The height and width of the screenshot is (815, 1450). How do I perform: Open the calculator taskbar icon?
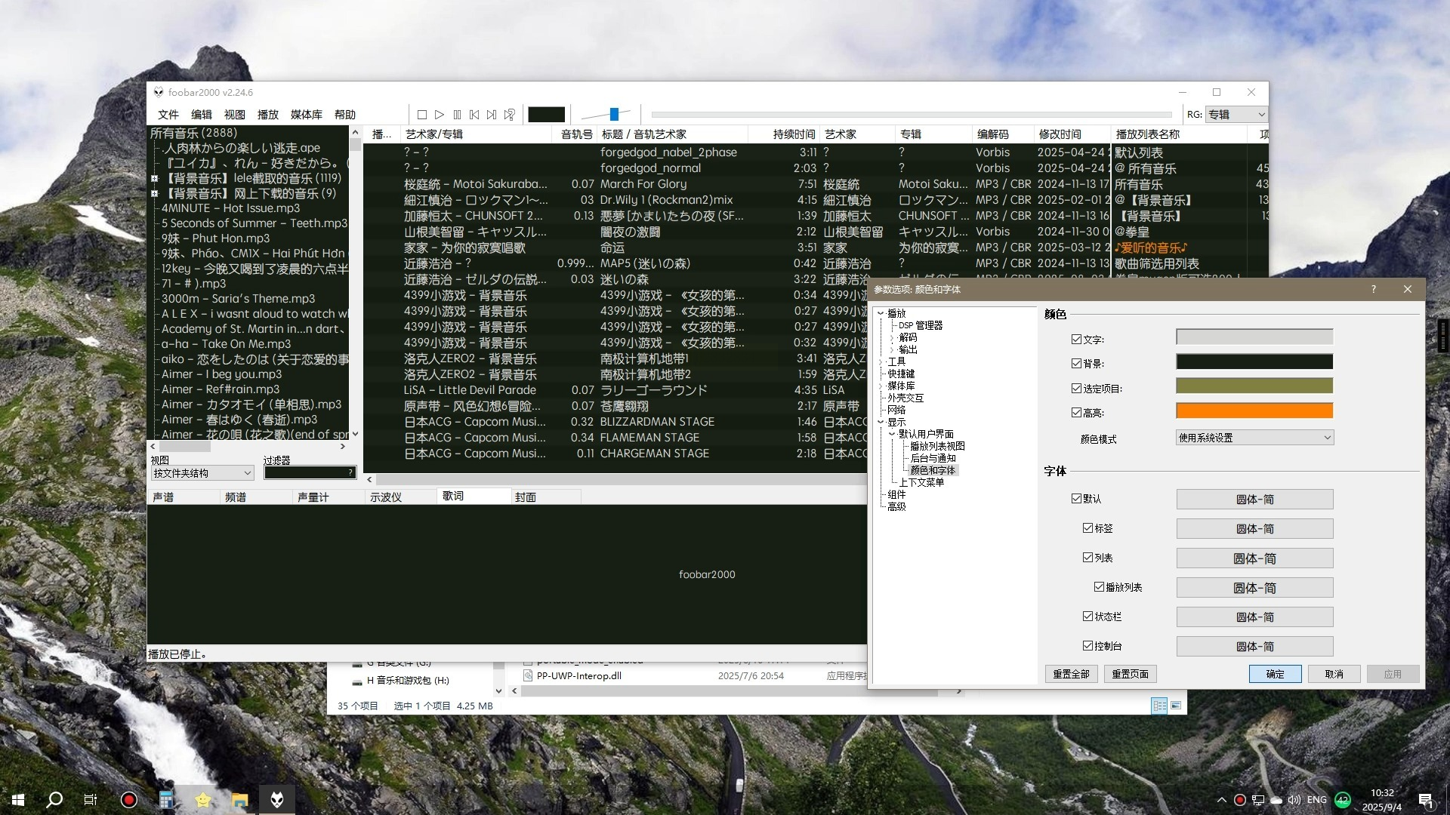click(166, 799)
